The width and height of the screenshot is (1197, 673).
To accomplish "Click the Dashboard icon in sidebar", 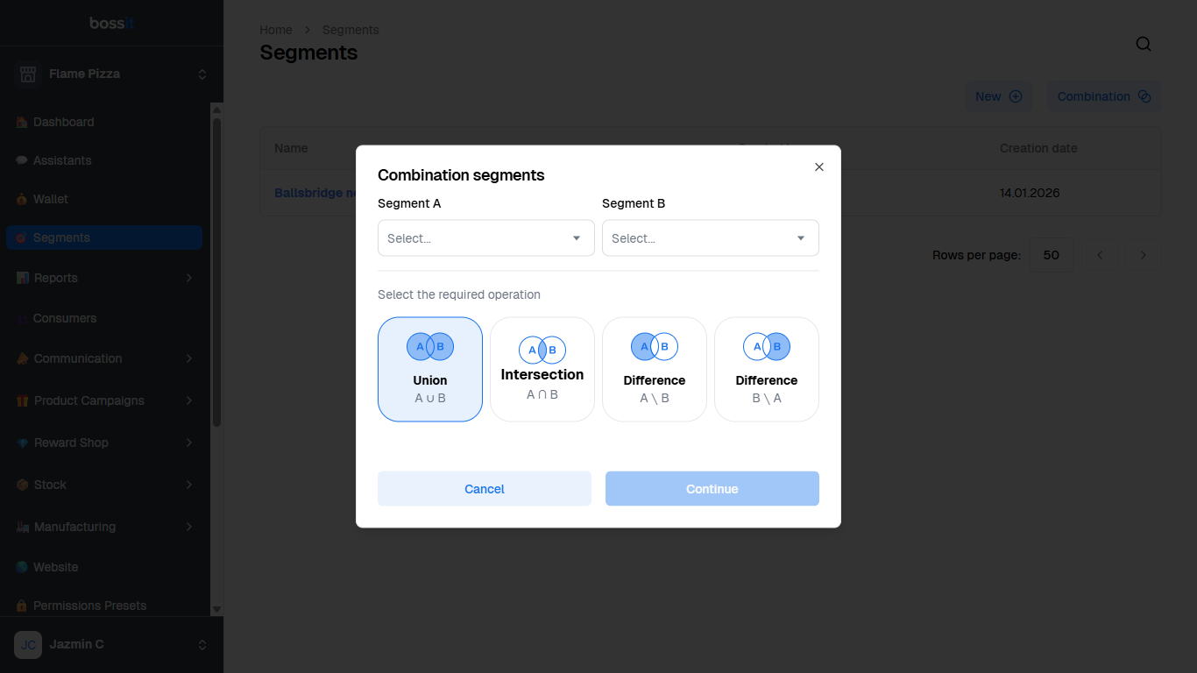I will click(x=22, y=122).
